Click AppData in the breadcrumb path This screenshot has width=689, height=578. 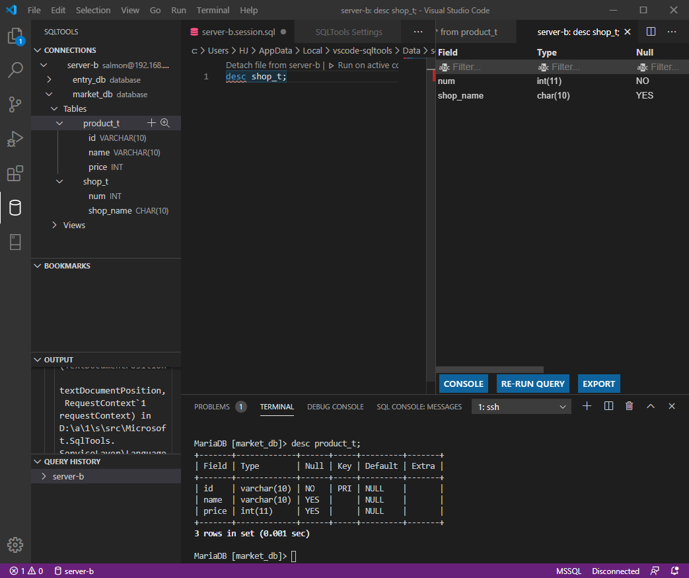click(x=275, y=50)
